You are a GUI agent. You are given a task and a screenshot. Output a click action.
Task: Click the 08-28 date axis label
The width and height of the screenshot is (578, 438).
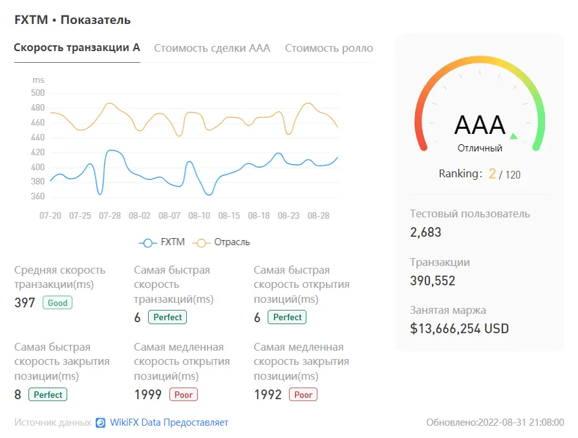point(319,216)
